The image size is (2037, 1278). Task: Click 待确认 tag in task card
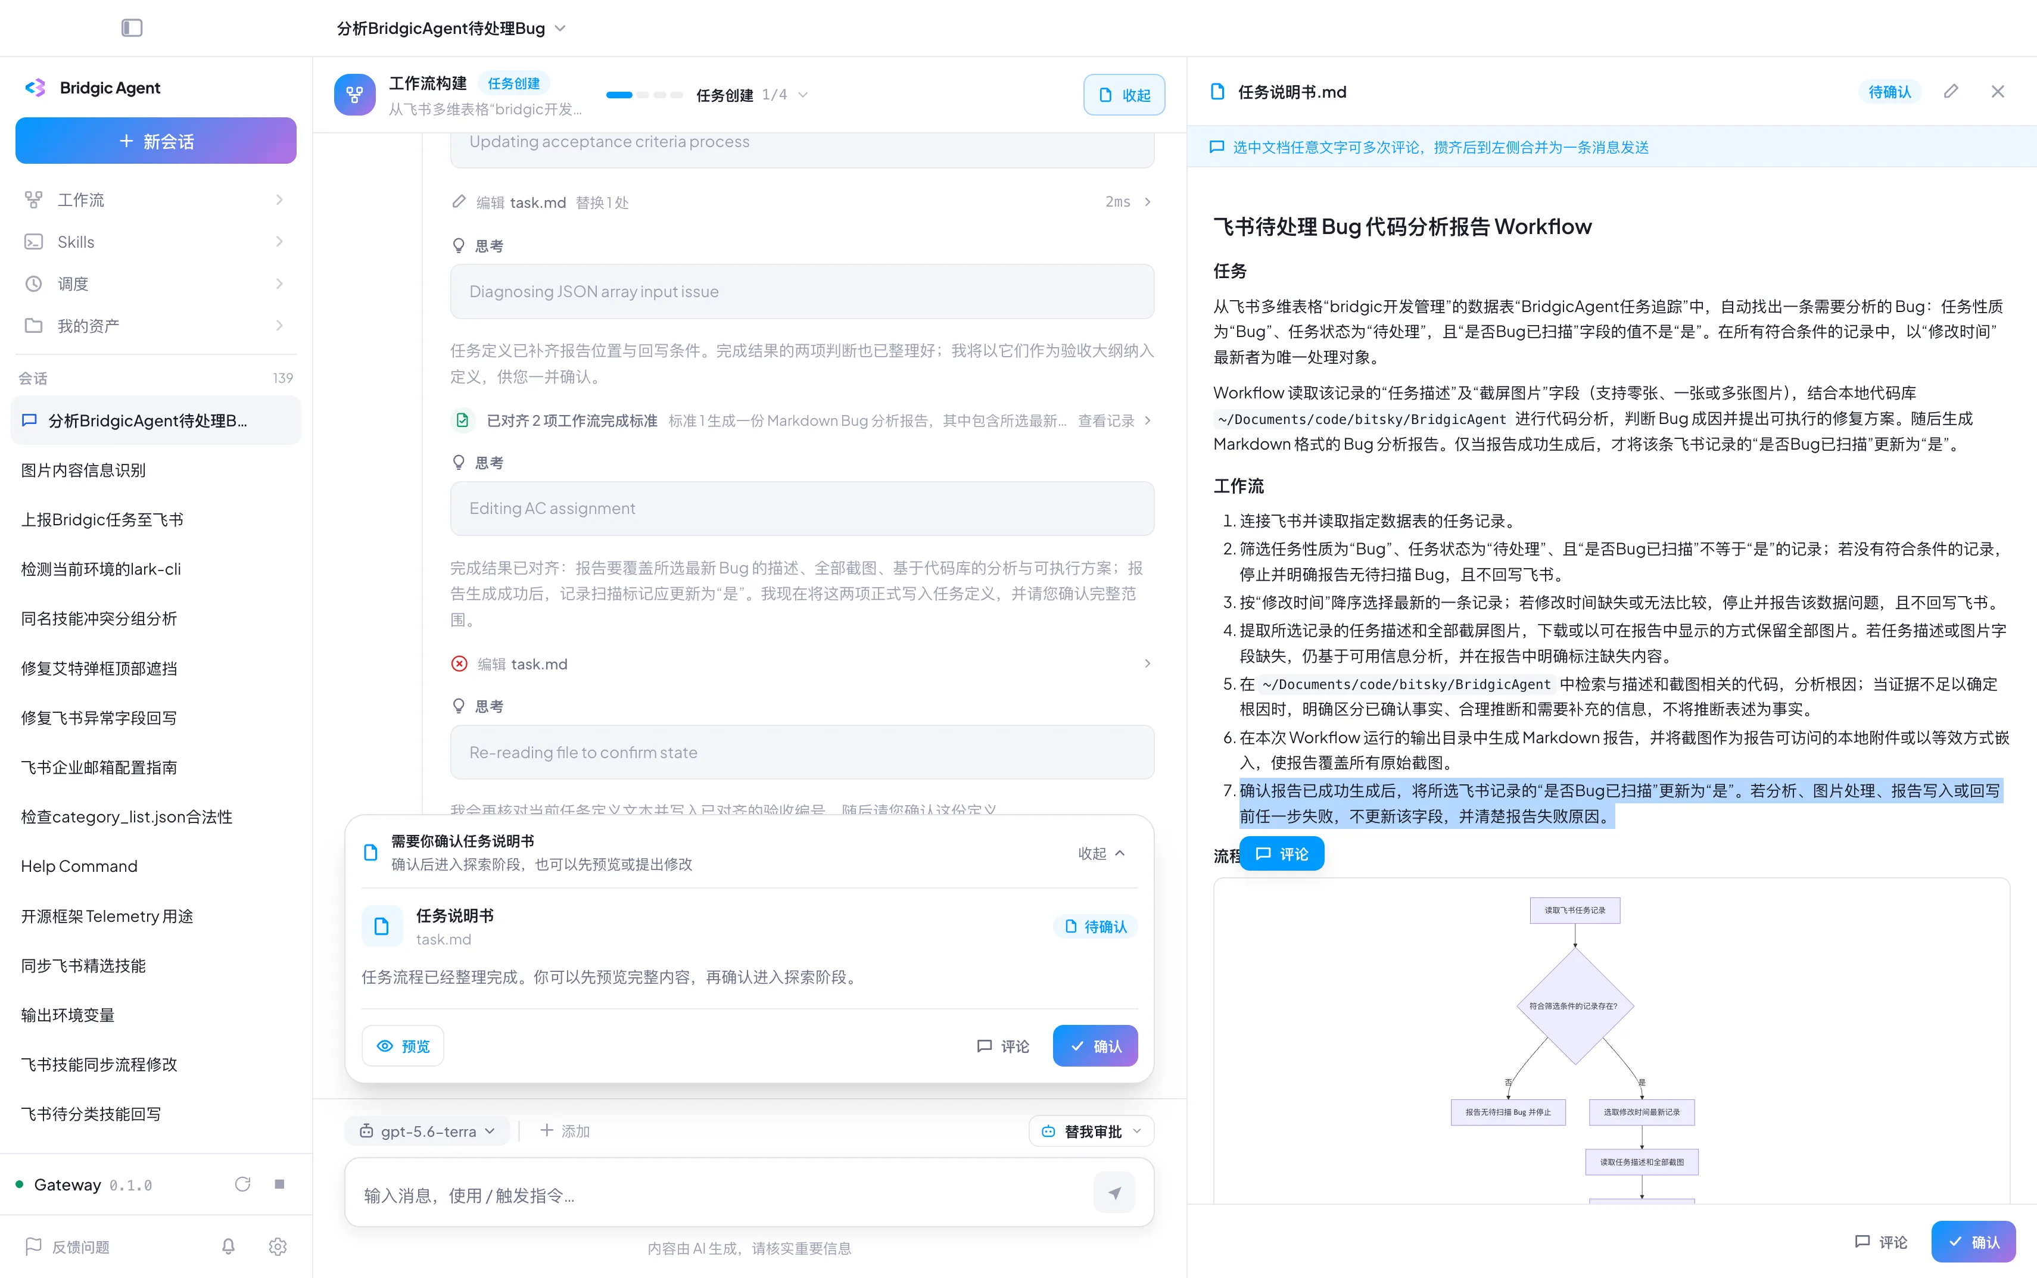tap(1095, 927)
